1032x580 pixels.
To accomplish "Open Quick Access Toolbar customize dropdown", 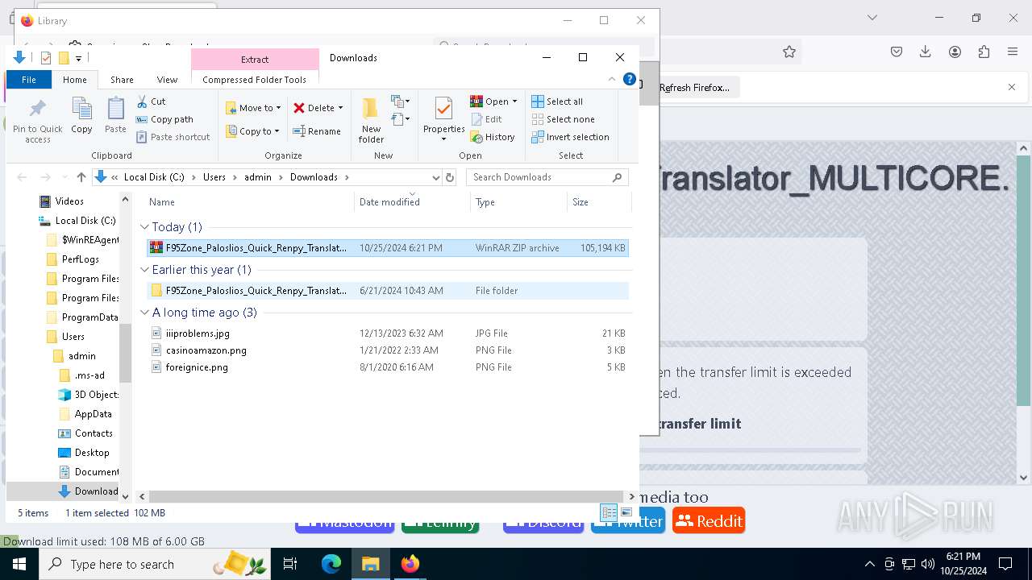I will (78, 58).
